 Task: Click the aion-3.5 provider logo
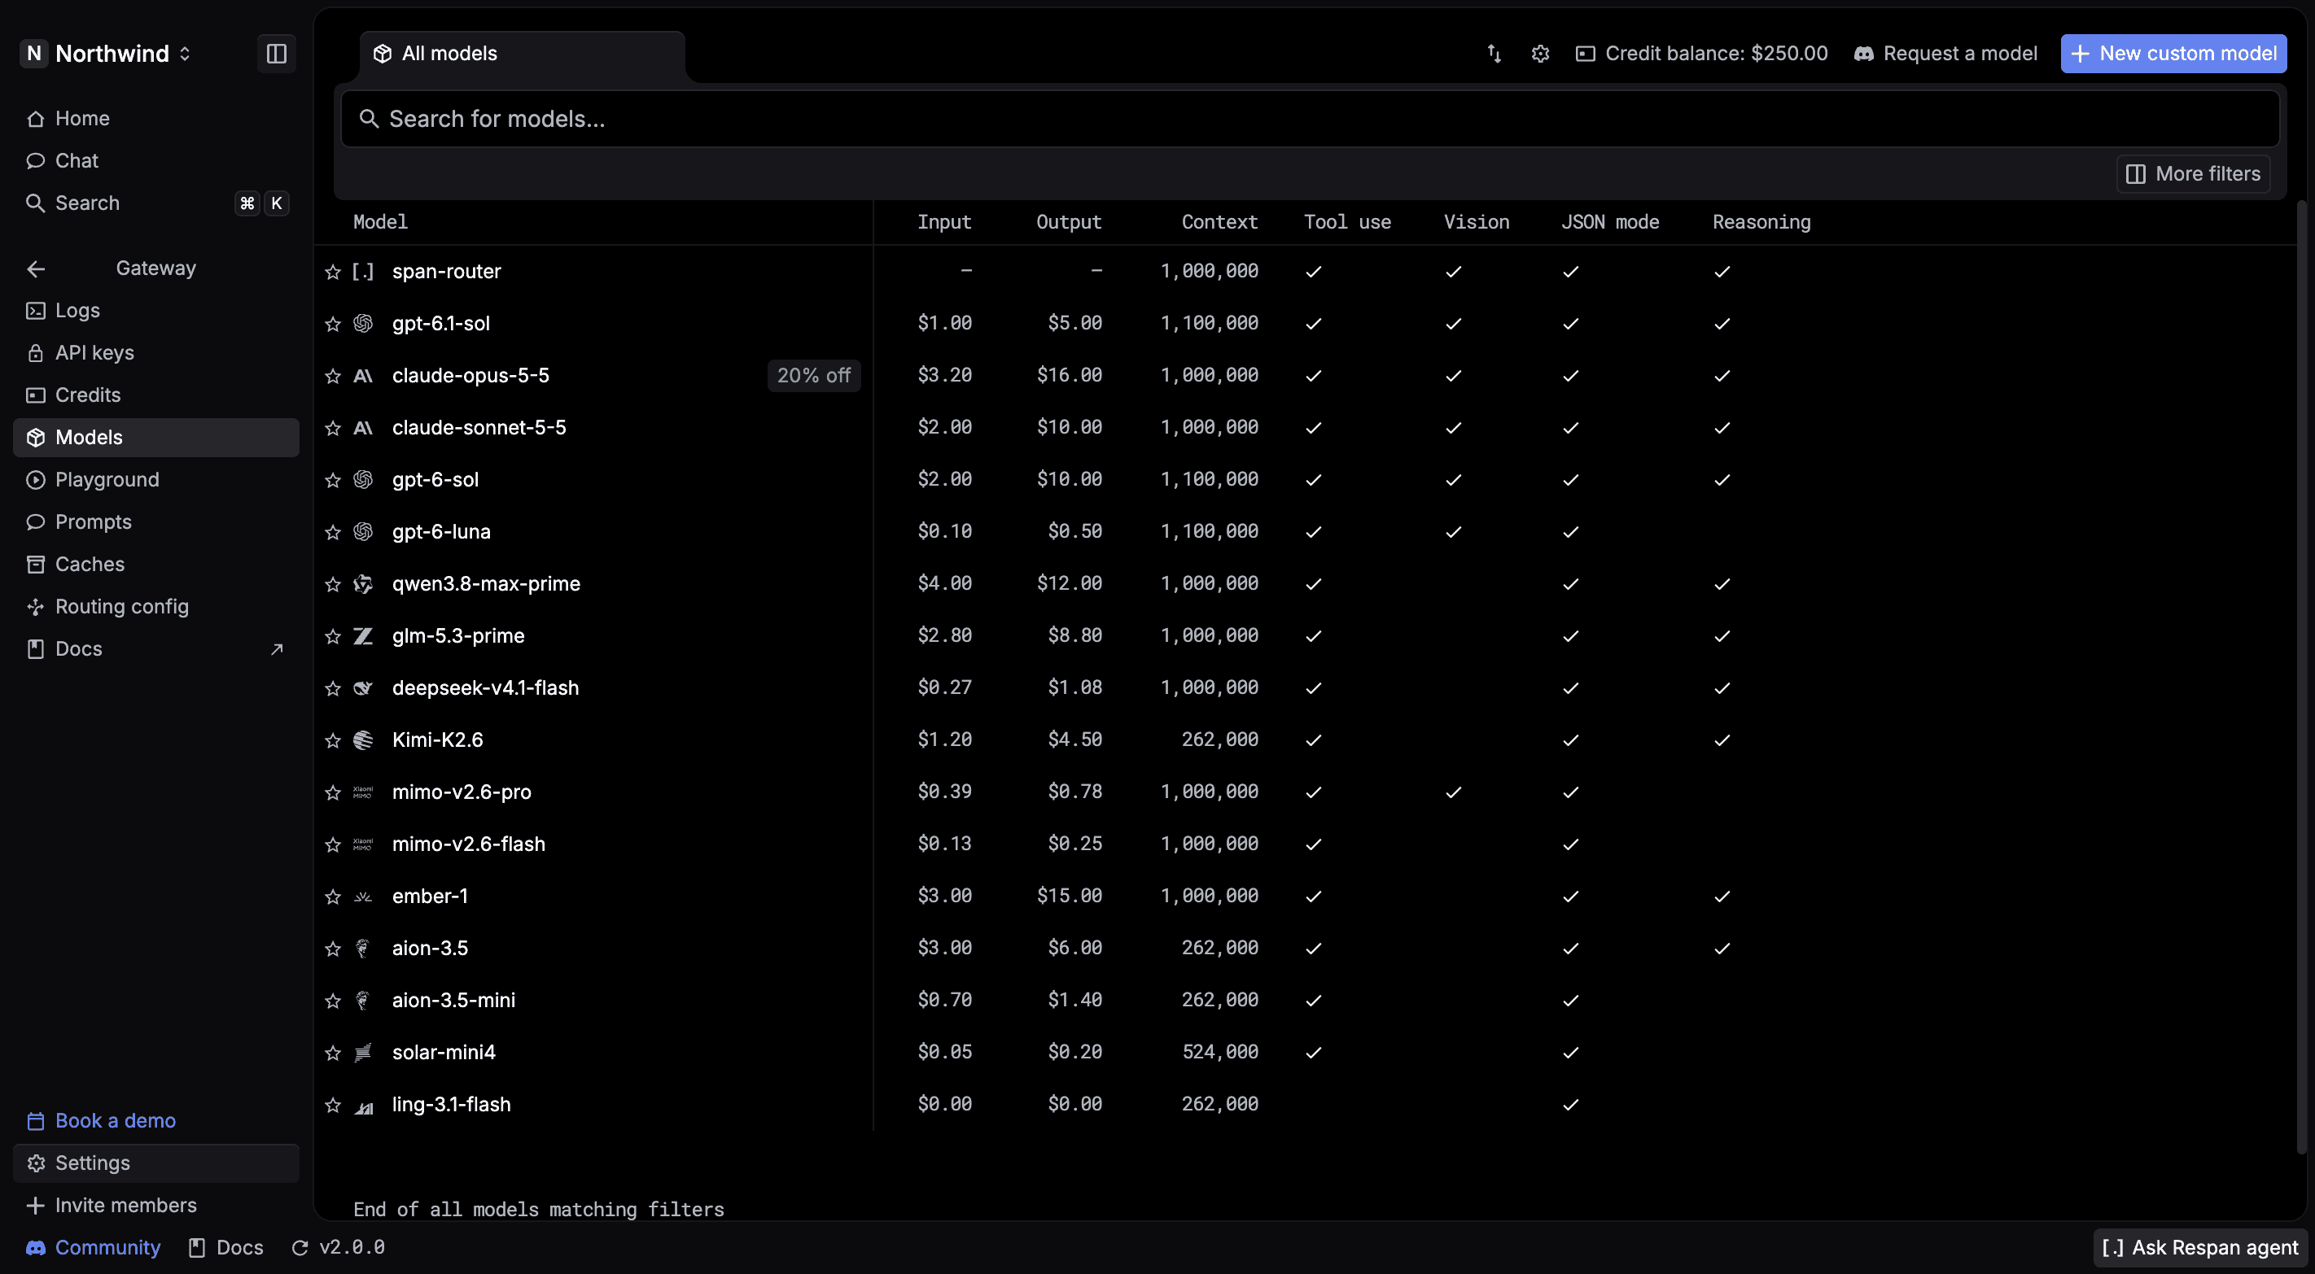[x=363, y=948]
